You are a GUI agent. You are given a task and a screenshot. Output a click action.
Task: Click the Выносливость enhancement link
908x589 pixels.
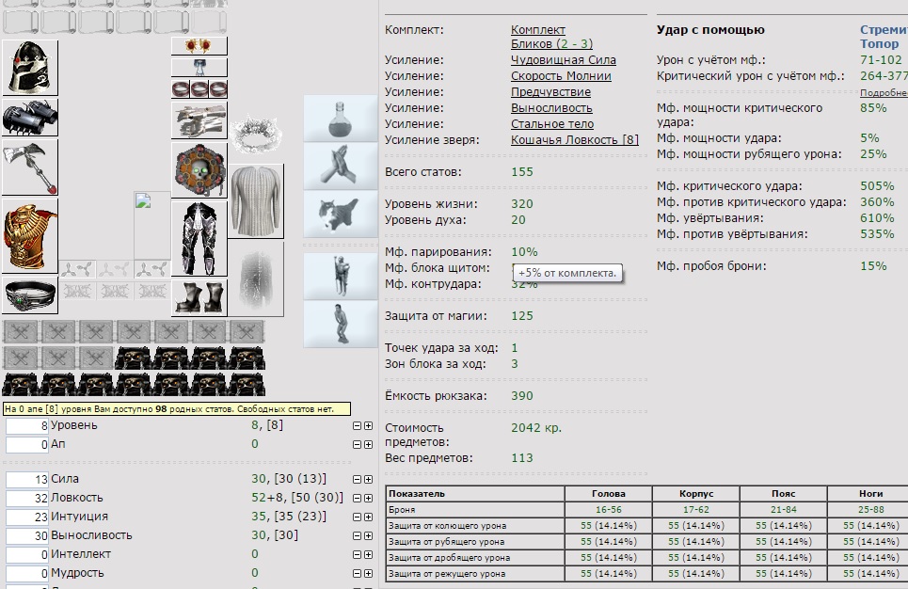point(551,107)
